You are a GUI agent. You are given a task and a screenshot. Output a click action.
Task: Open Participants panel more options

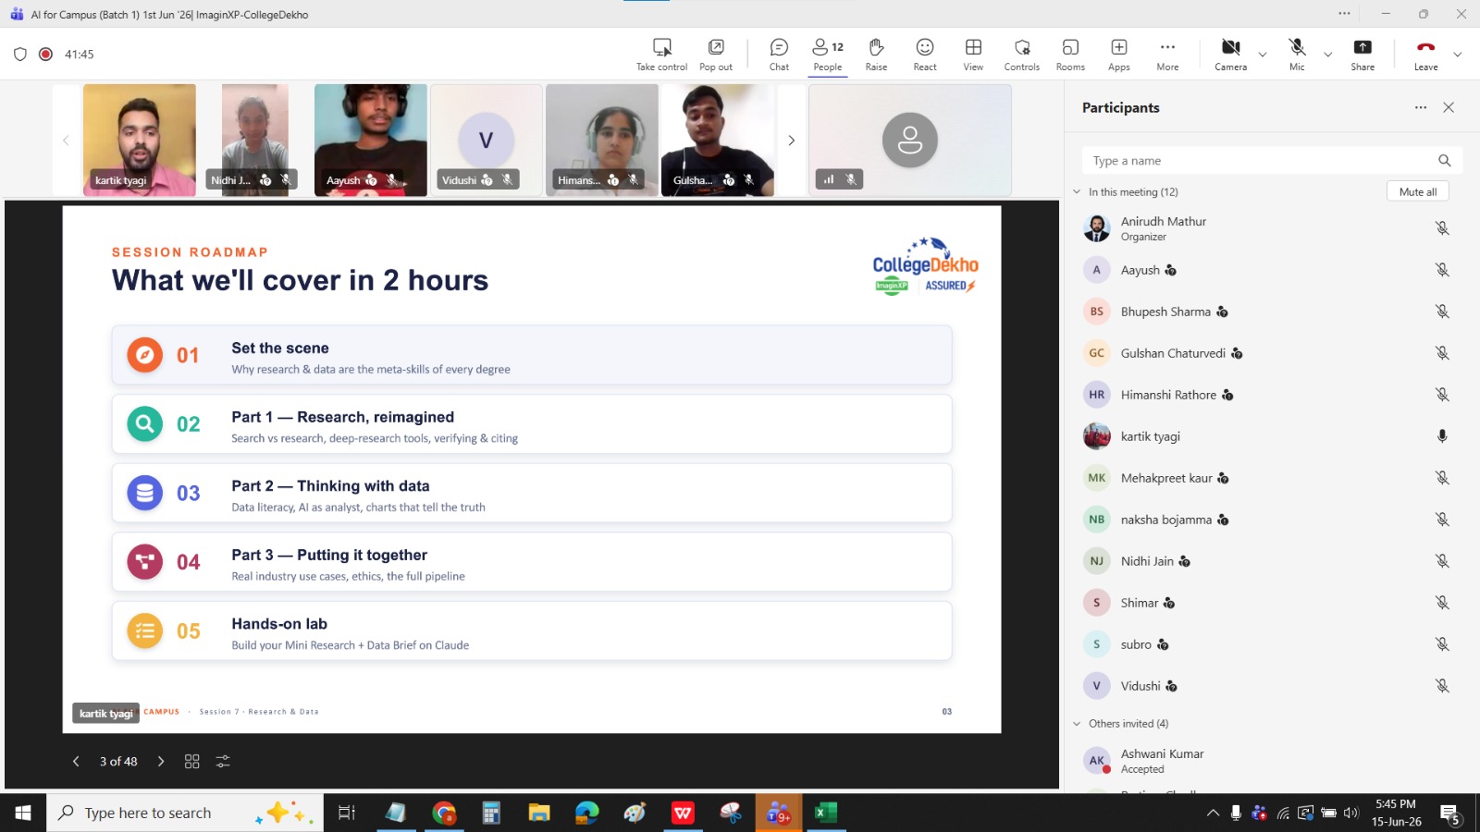pyautogui.click(x=1420, y=107)
